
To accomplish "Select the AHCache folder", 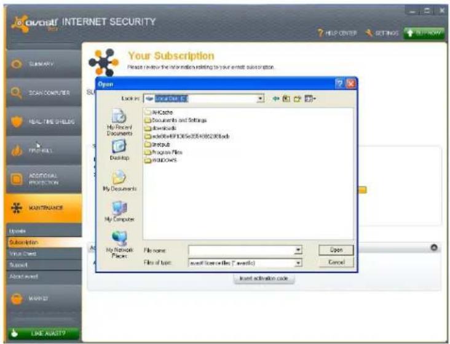I will (x=159, y=112).
